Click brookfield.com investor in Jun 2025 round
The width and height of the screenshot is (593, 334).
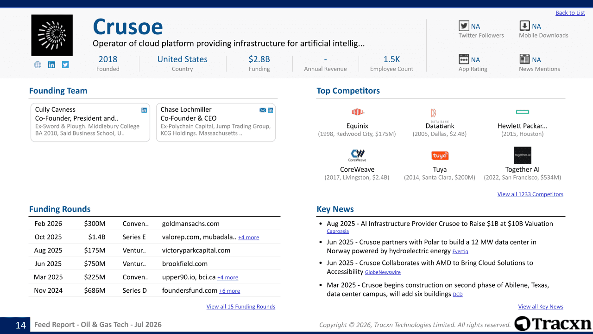185,264
